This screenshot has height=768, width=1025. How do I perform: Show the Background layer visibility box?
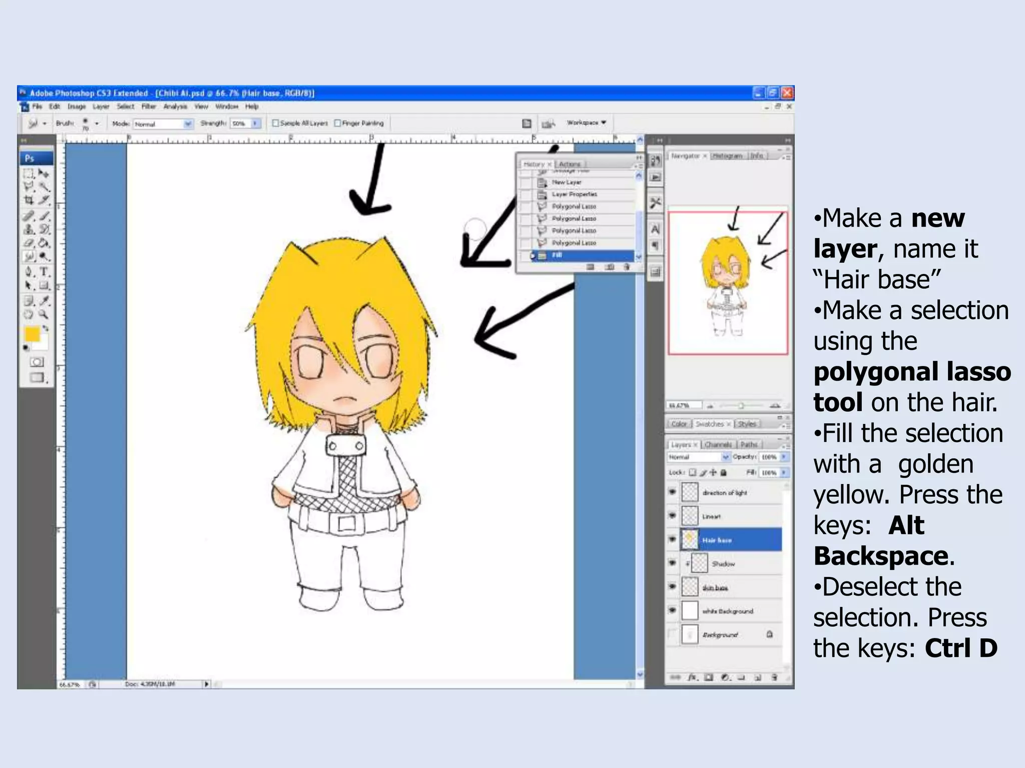[672, 634]
